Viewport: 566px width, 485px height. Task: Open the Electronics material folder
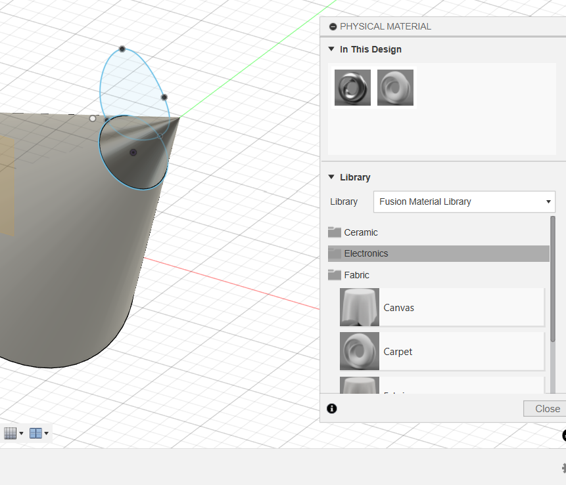tap(438, 254)
